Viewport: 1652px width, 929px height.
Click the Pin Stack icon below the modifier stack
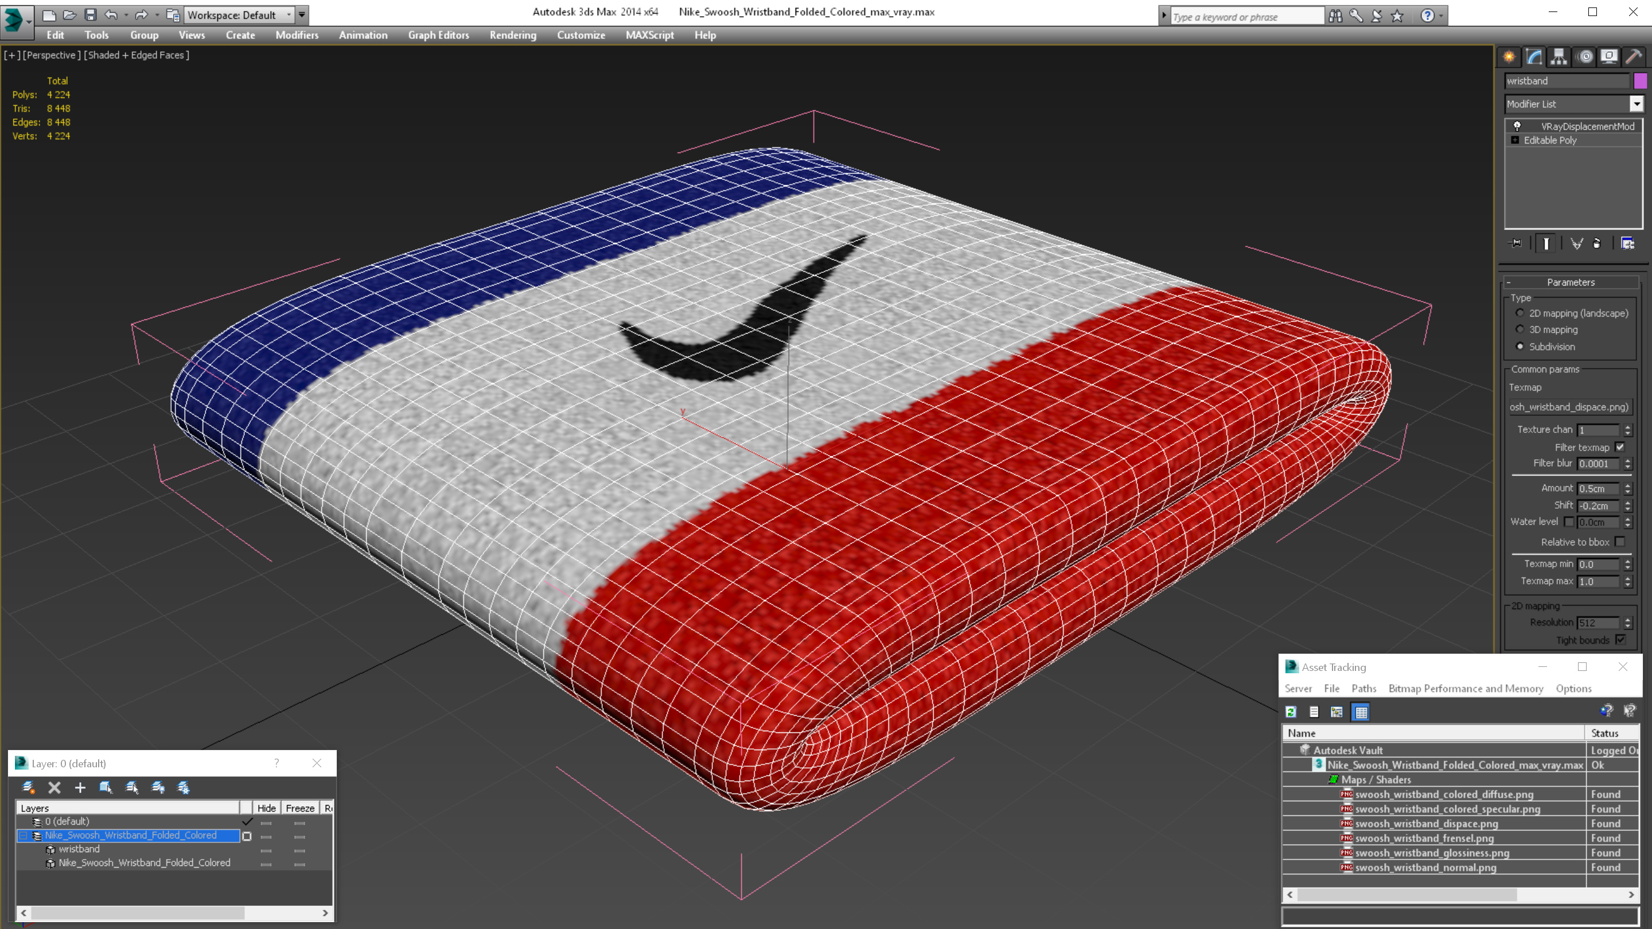pyautogui.click(x=1516, y=243)
